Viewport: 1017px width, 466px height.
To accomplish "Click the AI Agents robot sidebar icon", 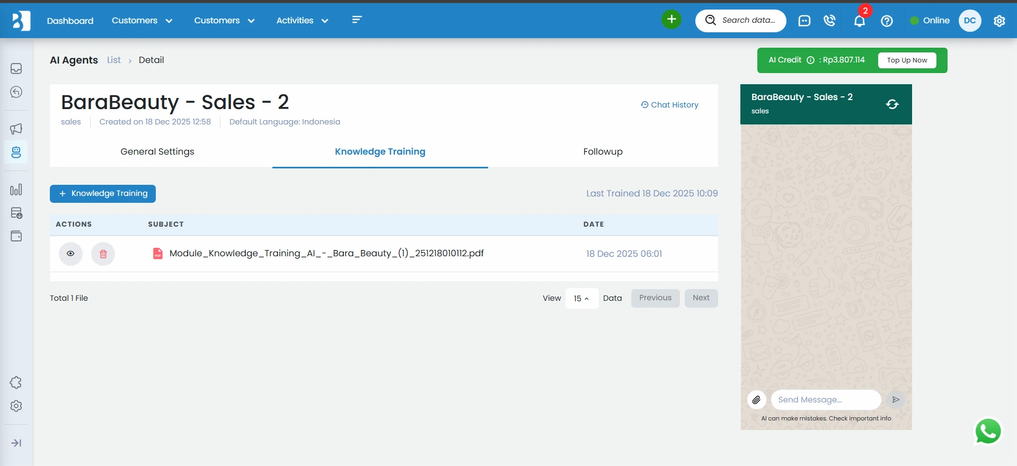I will pyautogui.click(x=16, y=153).
